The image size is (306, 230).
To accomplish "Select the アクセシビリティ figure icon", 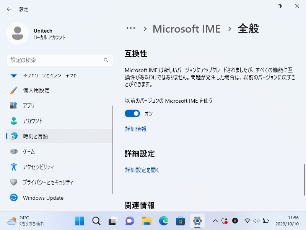I will 14,167.
